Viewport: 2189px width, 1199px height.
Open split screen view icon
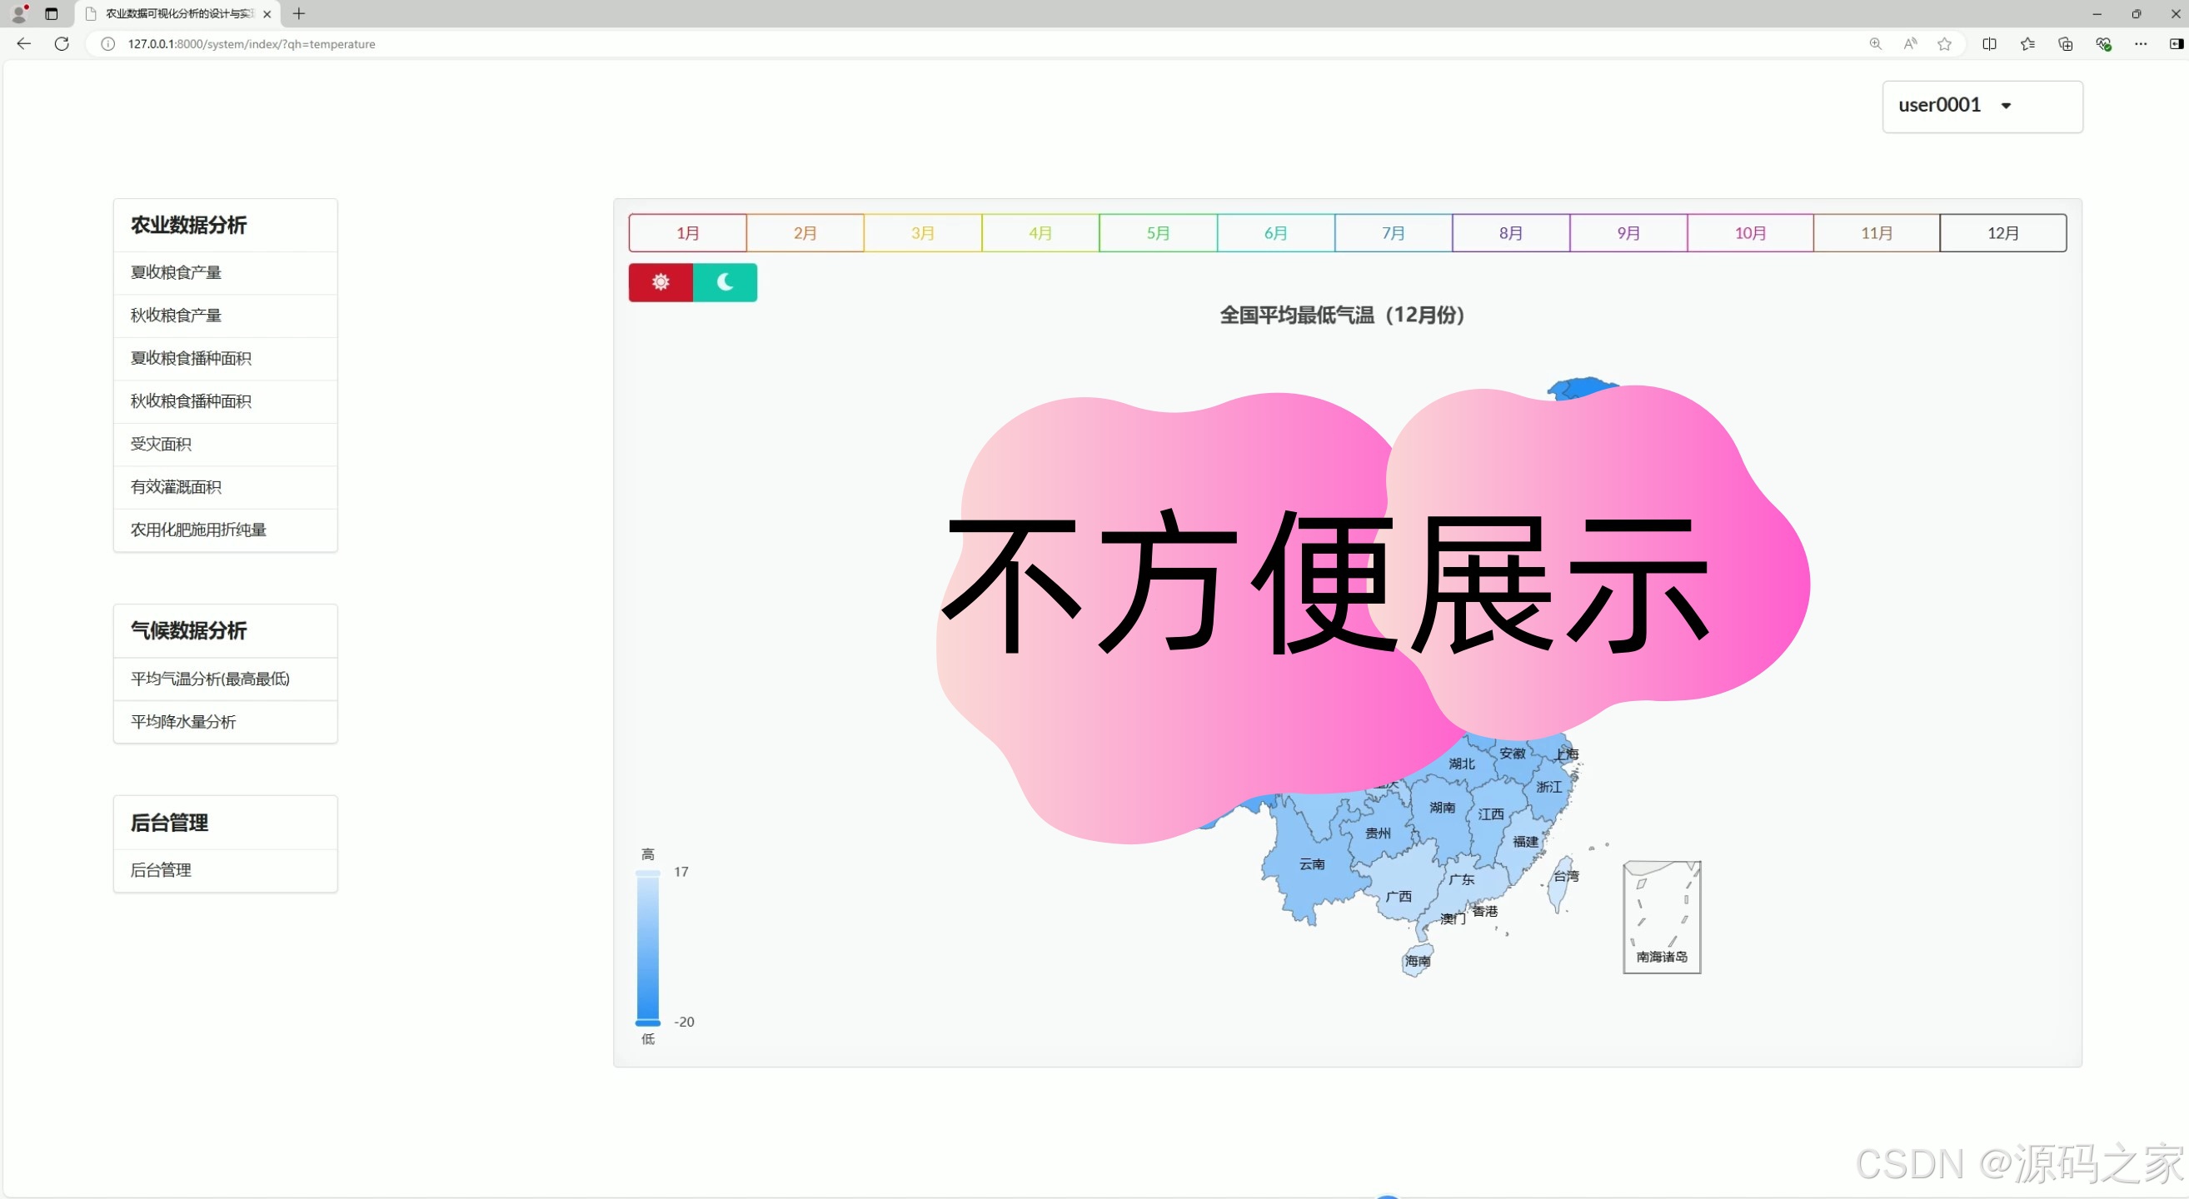click(x=1989, y=44)
